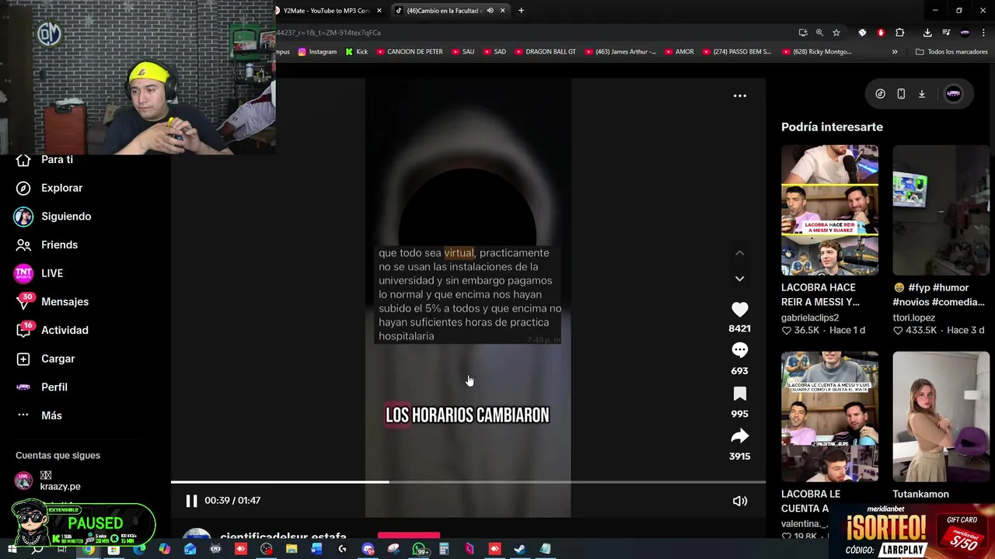
Task: Open the red hand adblock extension
Action: 881,33
